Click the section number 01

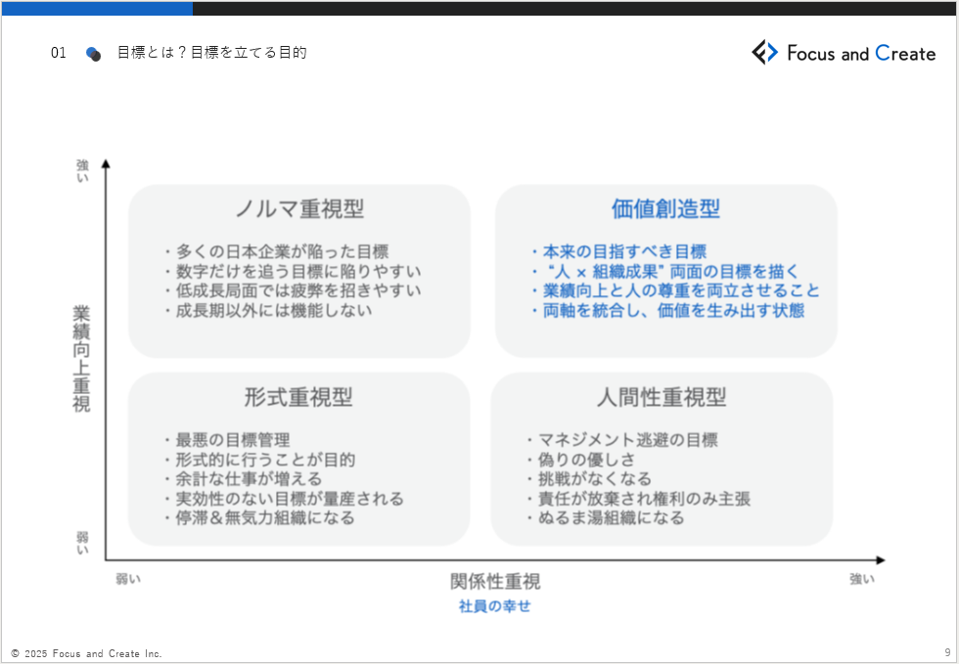tap(59, 53)
